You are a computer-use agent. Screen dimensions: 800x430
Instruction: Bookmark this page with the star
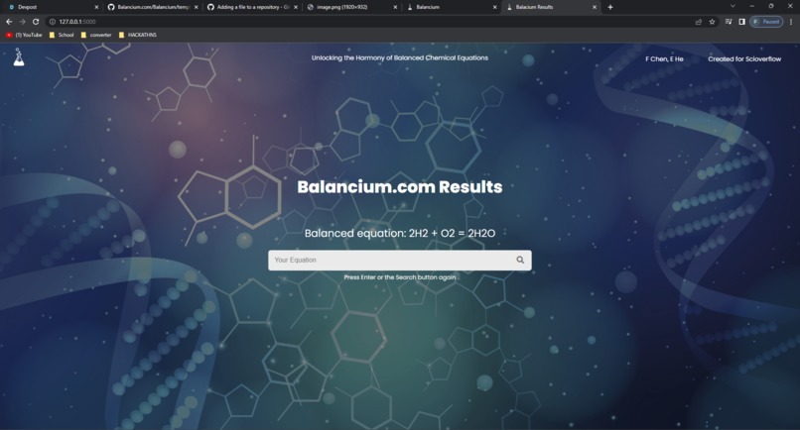point(712,22)
